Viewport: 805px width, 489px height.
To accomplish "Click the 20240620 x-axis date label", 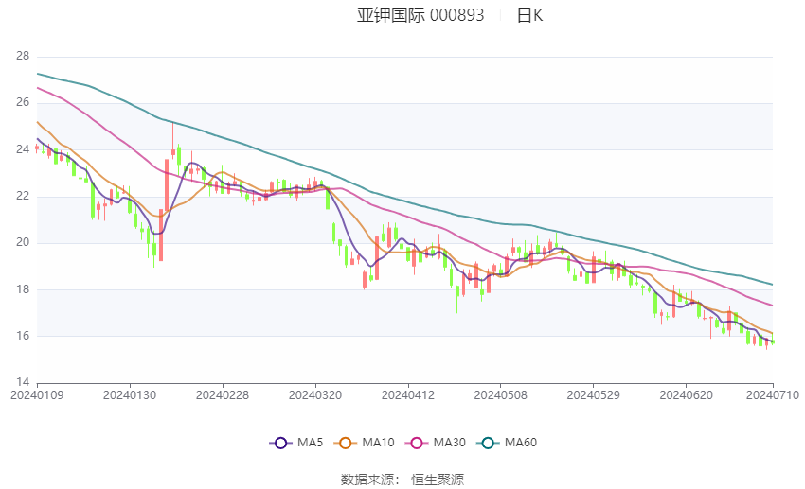I will click(x=686, y=395).
